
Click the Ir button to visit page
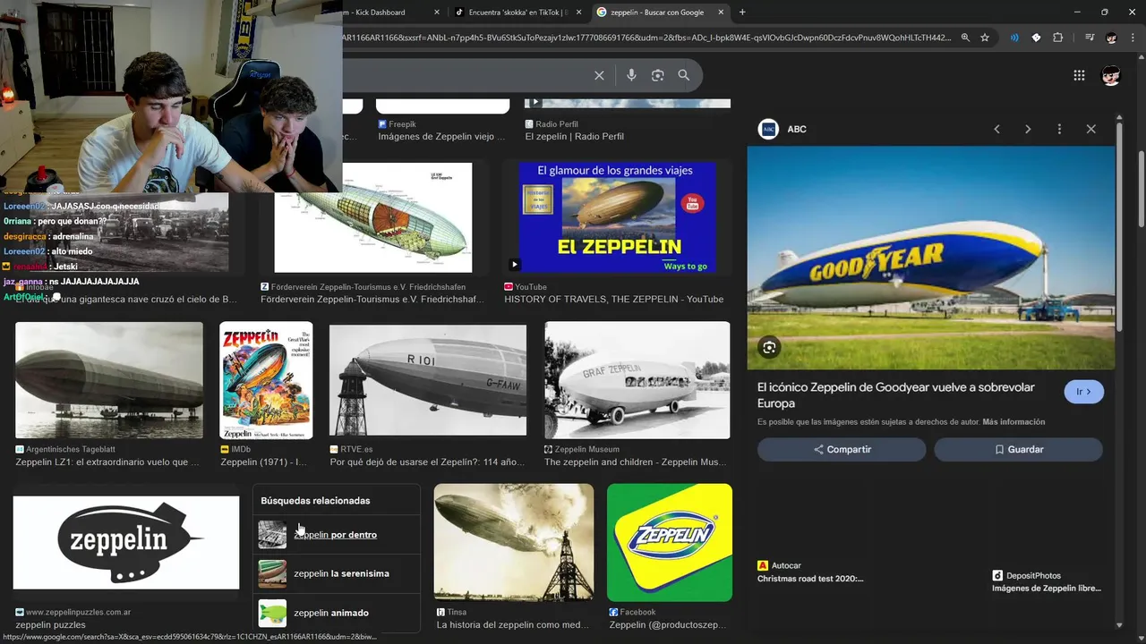[x=1083, y=392]
